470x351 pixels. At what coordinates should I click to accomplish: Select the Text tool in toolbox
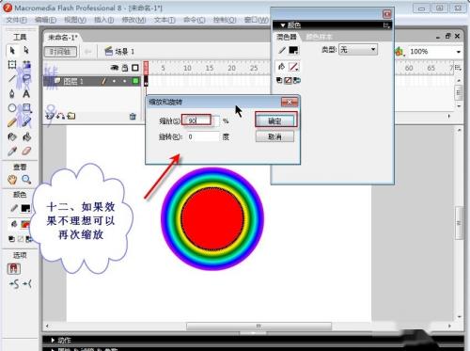pyautogui.click(x=26, y=94)
